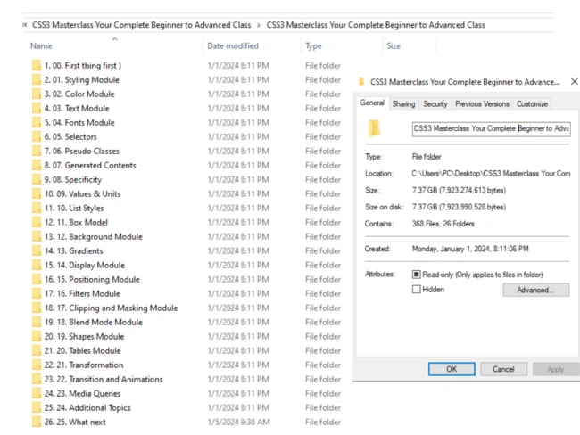Click the large folder icon in Properties dialog
Screen dimensions: 580x435
click(x=376, y=128)
